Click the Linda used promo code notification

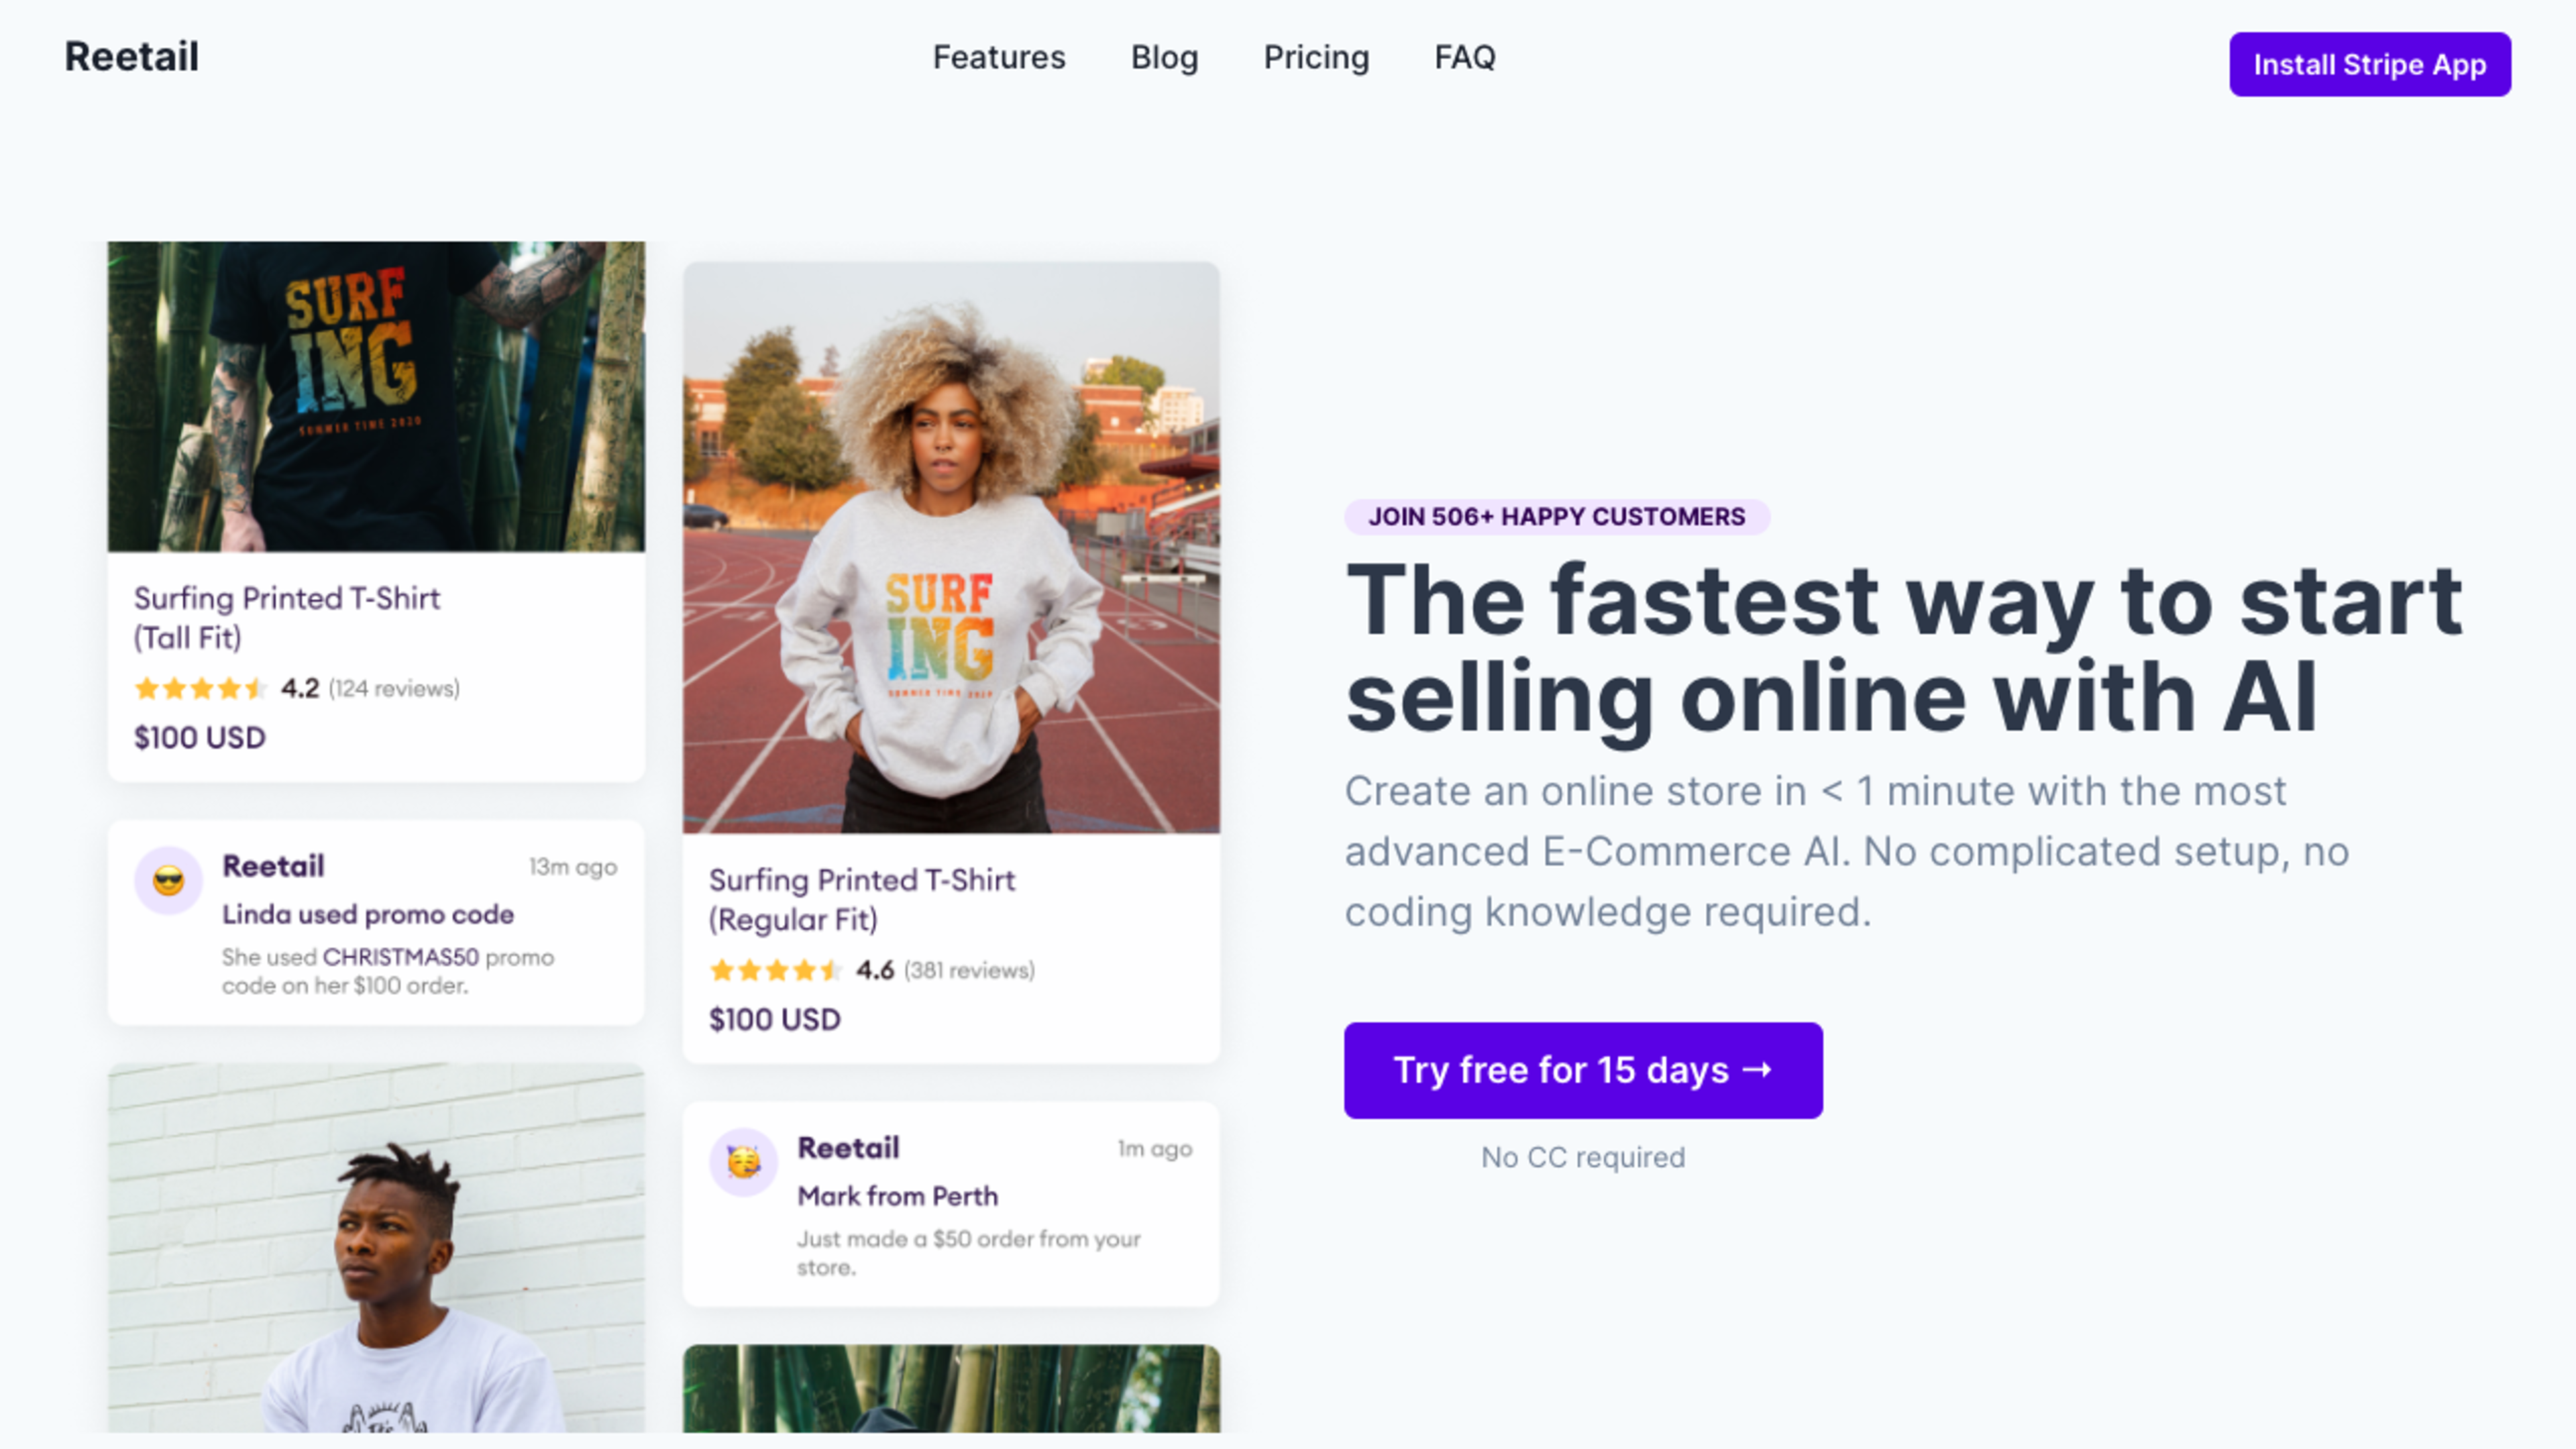pyautogui.click(x=376, y=923)
